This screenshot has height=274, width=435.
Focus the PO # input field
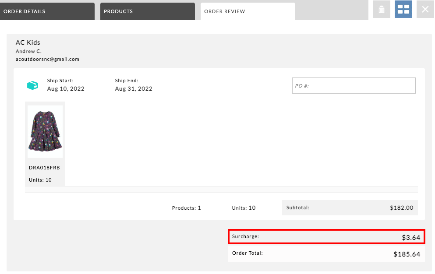[x=354, y=86]
